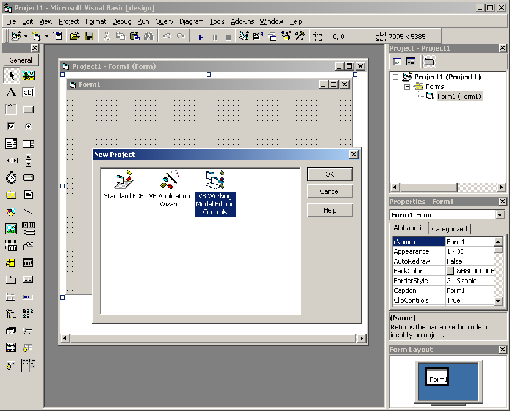The width and height of the screenshot is (510, 411).
Task: Click View Object in Project panel
Action: coord(411,61)
